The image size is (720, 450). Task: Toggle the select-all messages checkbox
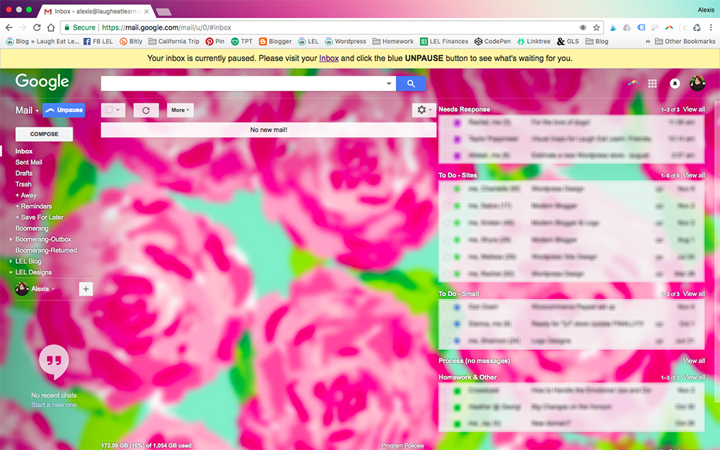(x=110, y=110)
